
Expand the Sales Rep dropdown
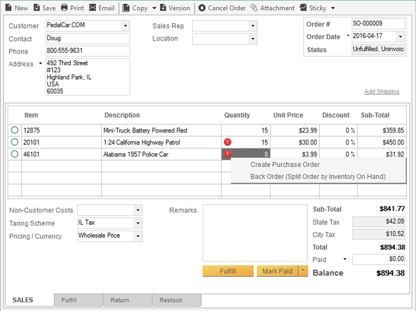point(253,26)
